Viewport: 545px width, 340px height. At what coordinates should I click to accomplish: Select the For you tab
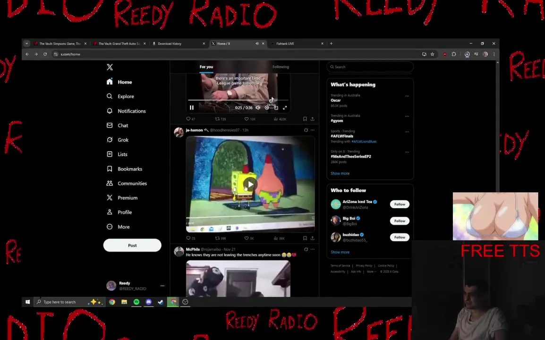pos(206,67)
